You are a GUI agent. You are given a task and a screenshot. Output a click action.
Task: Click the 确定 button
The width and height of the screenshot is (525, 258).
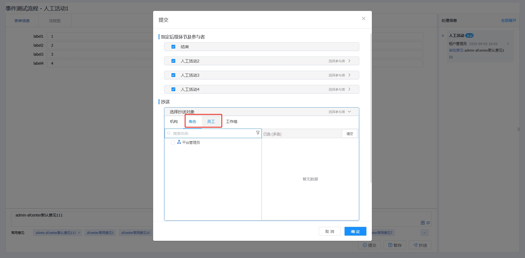point(355,232)
